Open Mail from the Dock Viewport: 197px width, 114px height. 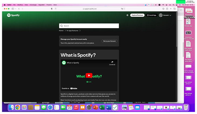pyautogui.click(x=137, y=108)
